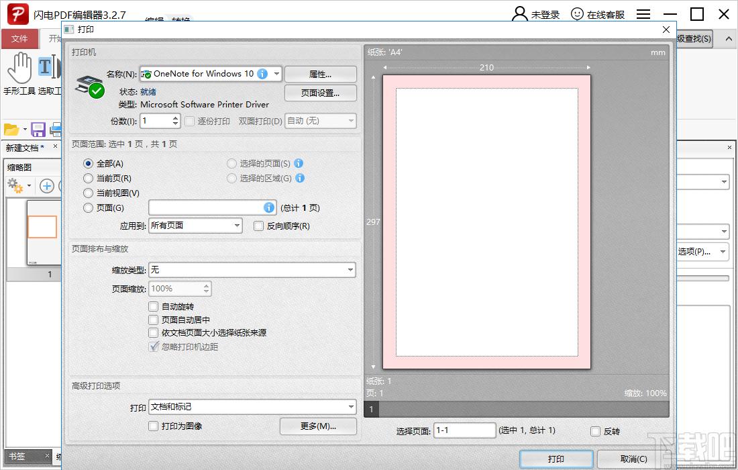This screenshot has width=738, height=470.
Task: Click the copies number input field
Action: pyautogui.click(x=156, y=121)
